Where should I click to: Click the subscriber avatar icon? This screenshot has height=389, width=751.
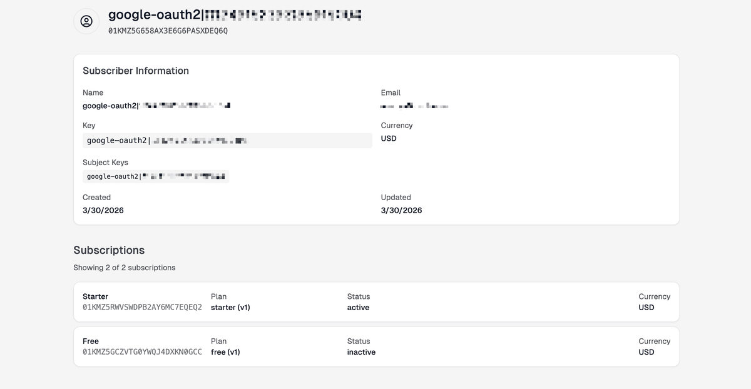pos(86,21)
